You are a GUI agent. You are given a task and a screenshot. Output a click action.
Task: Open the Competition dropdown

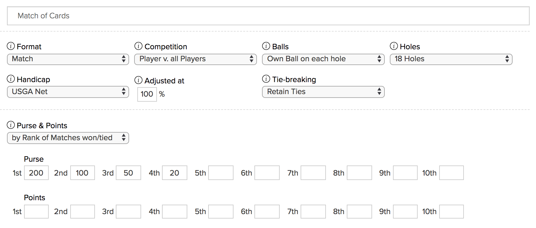point(195,59)
